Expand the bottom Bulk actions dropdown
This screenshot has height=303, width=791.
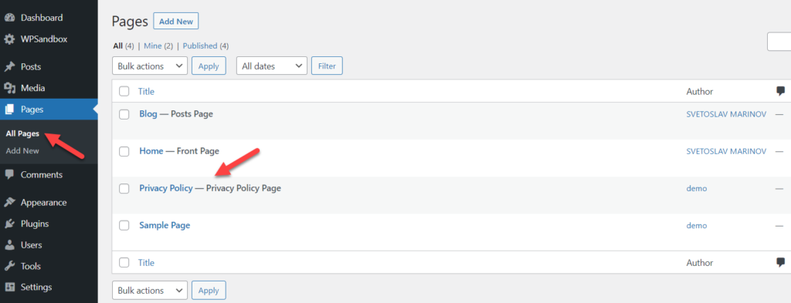[x=150, y=291]
